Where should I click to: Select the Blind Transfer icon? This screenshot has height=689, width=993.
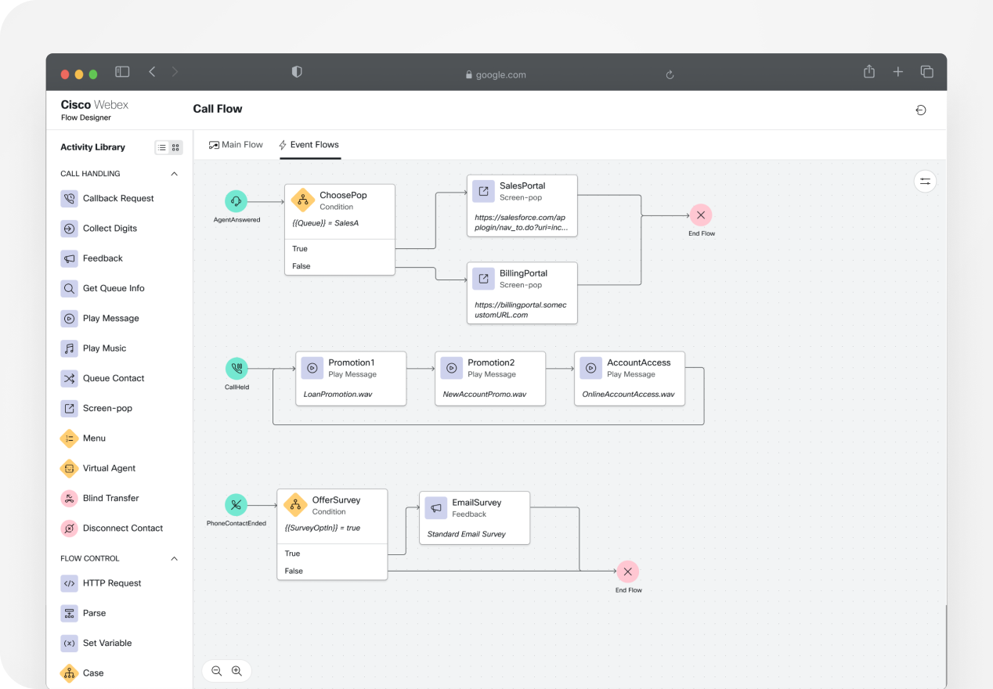[69, 498]
